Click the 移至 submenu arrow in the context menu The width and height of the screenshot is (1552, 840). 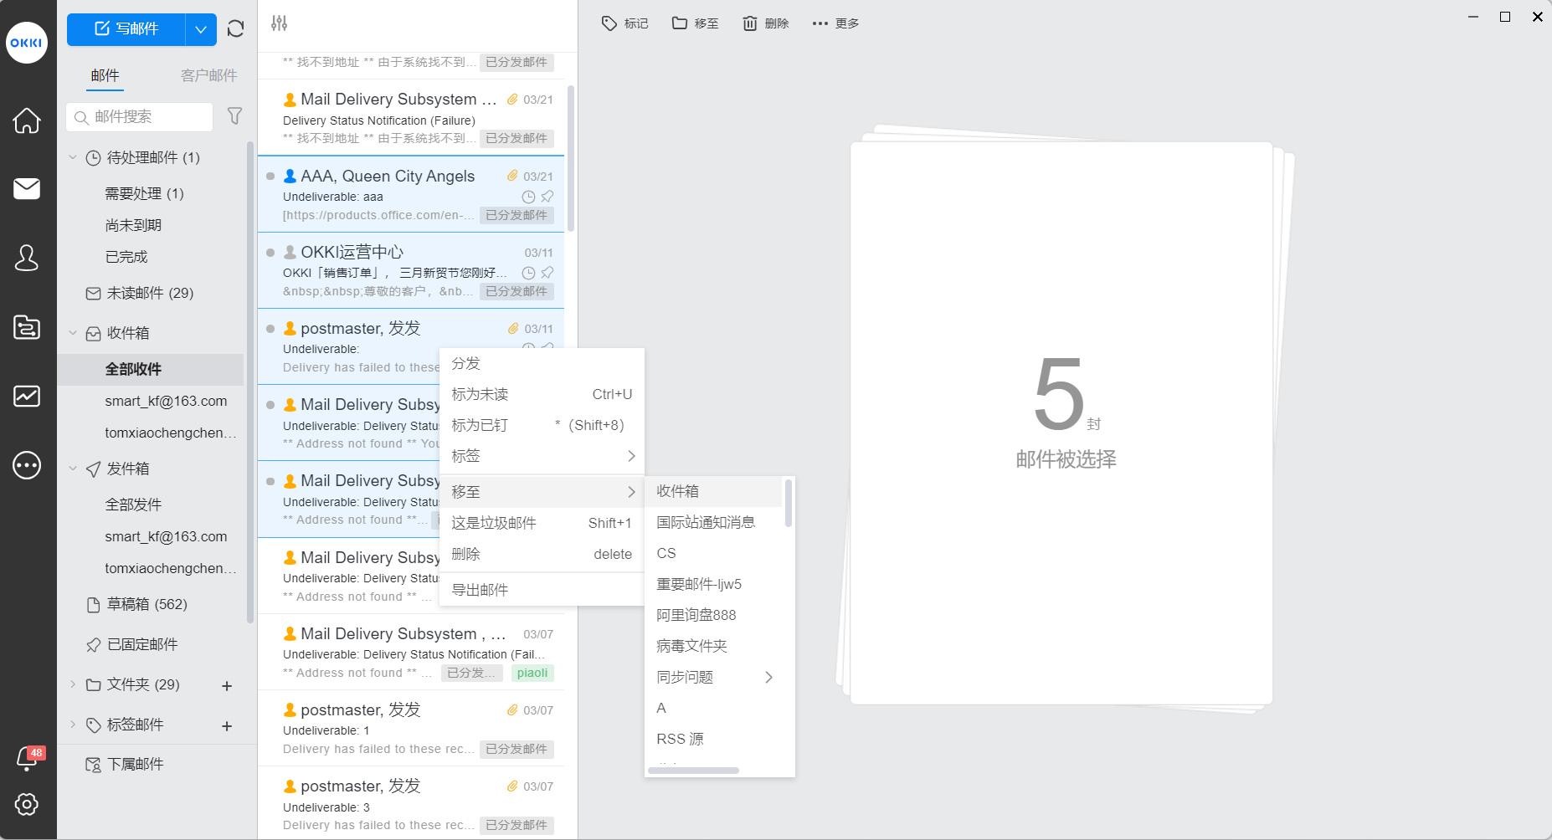631,492
